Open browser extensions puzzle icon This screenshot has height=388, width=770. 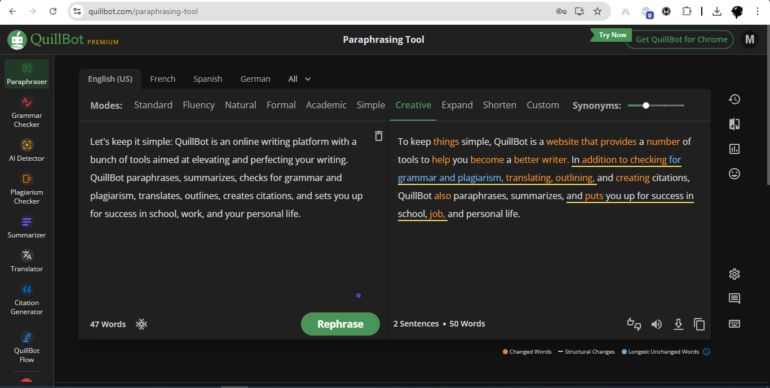687,11
